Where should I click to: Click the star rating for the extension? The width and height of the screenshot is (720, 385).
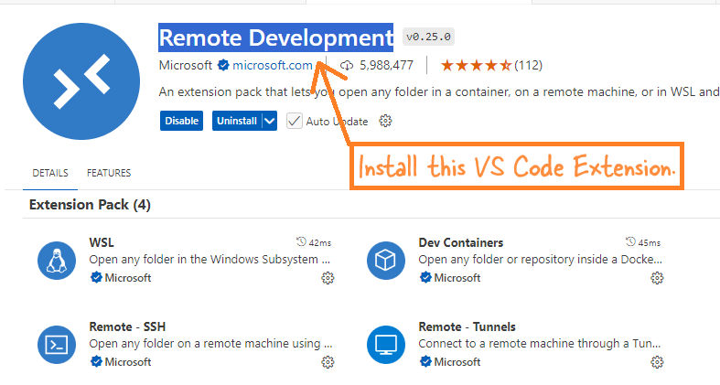pyautogui.click(x=476, y=65)
